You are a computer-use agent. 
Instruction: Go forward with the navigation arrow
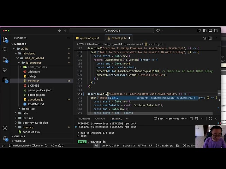65,31
